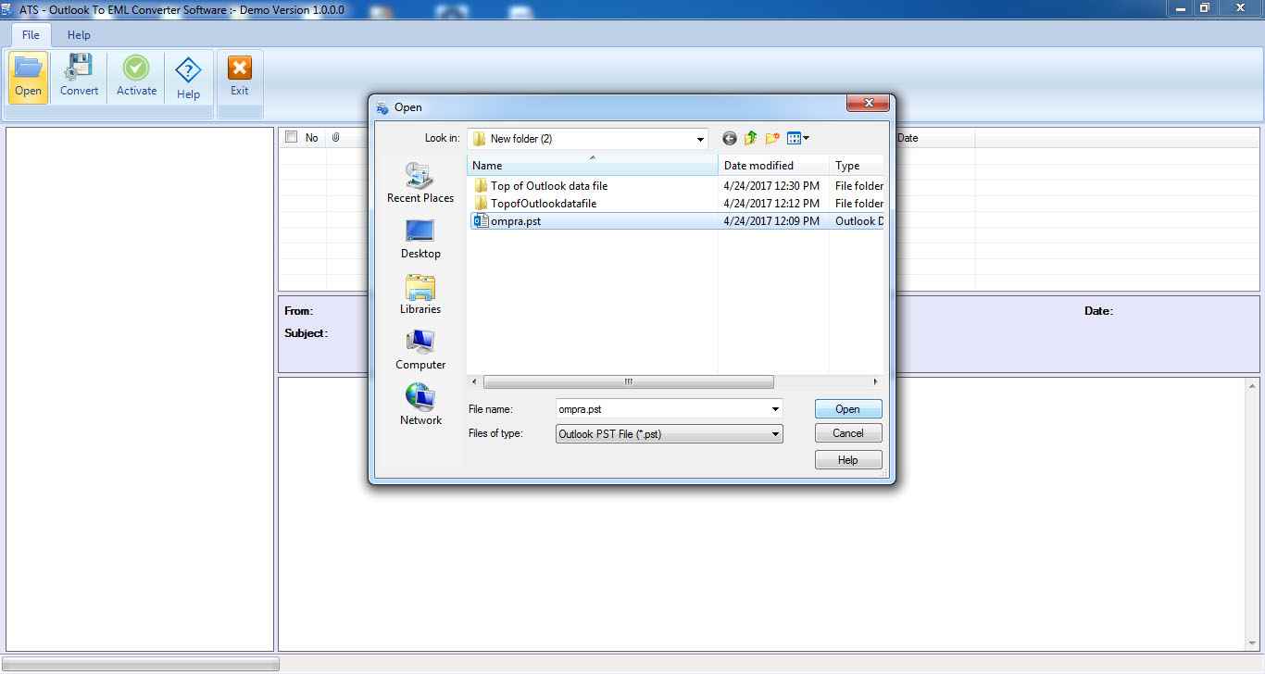Click into the File name input field

[662, 409]
